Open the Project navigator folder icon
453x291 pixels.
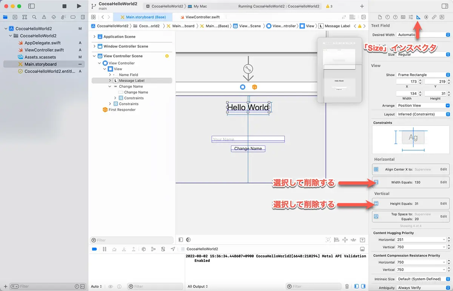point(5,17)
